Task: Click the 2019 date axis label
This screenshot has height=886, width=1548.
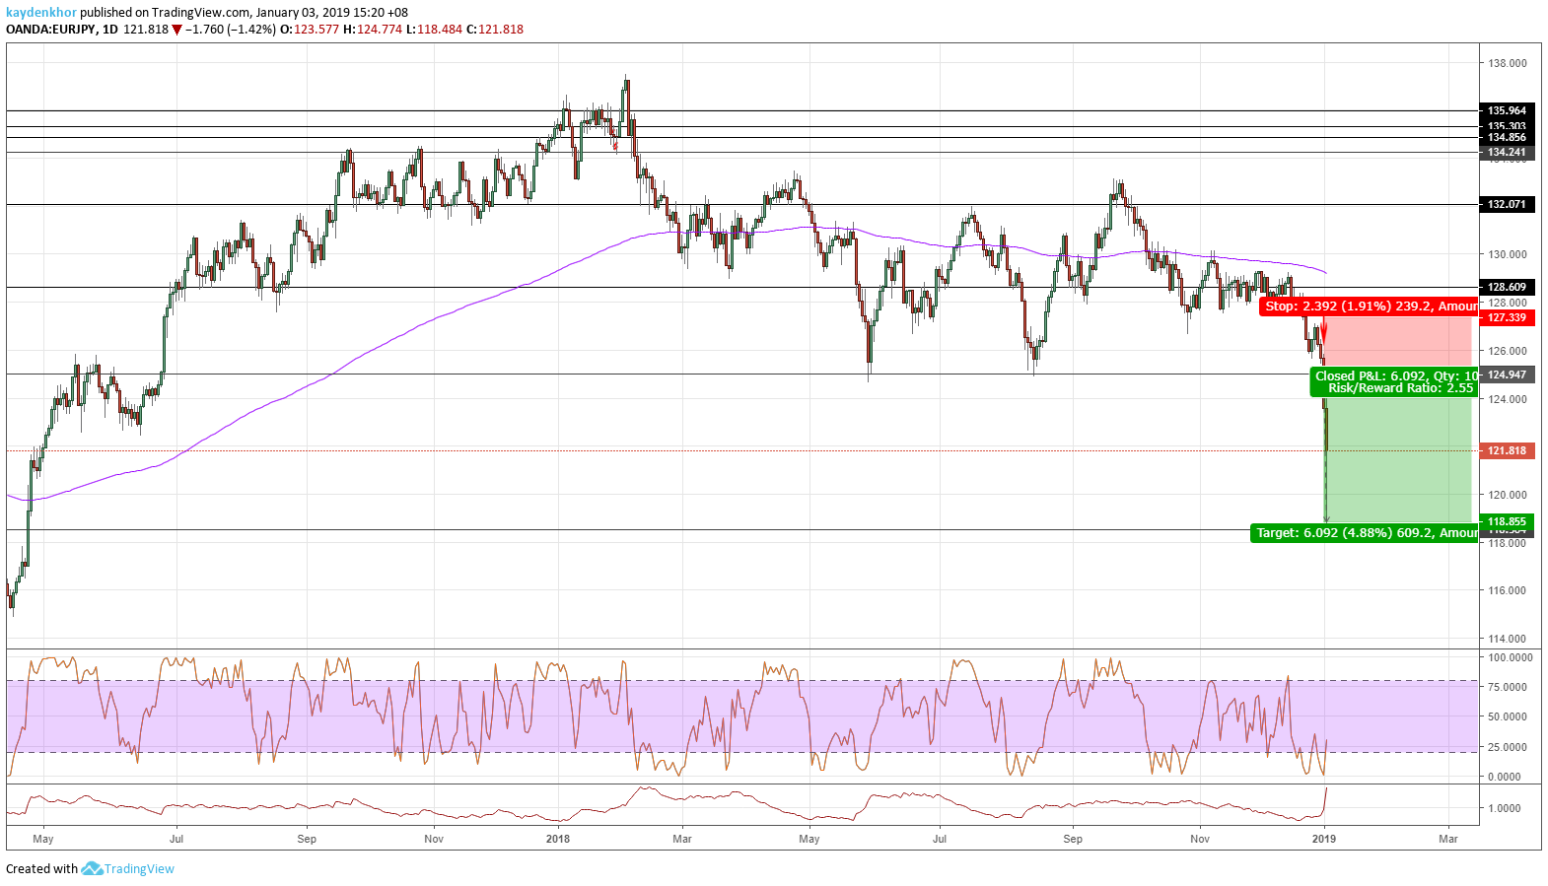Action: click(x=1324, y=839)
